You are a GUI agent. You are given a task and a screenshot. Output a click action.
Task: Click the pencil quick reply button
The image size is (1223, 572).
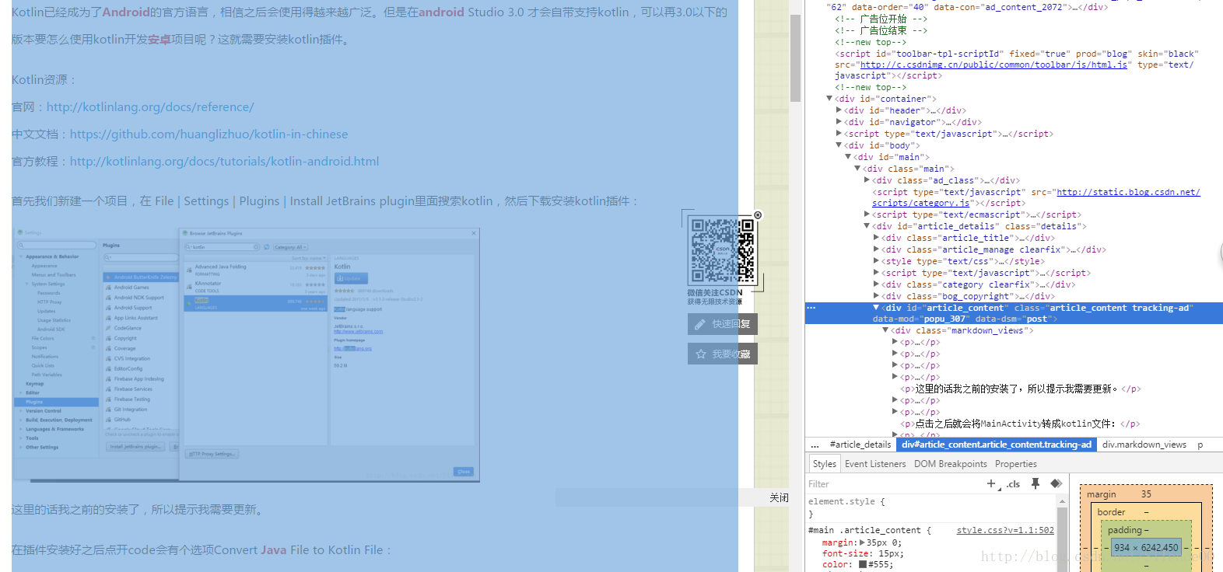coord(722,324)
